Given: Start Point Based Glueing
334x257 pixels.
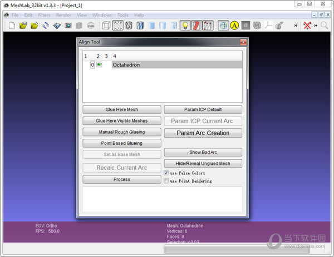Looking at the screenshot, I should pos(122,143).
